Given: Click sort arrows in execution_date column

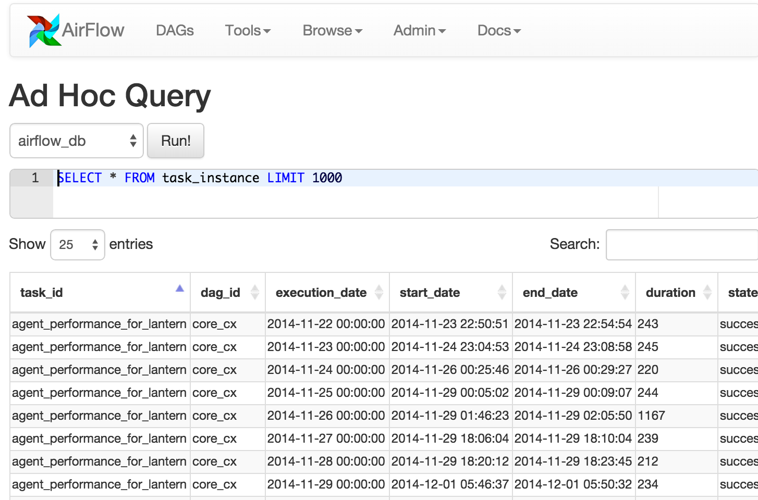Looking at the screenshot, I should (379, 293).
